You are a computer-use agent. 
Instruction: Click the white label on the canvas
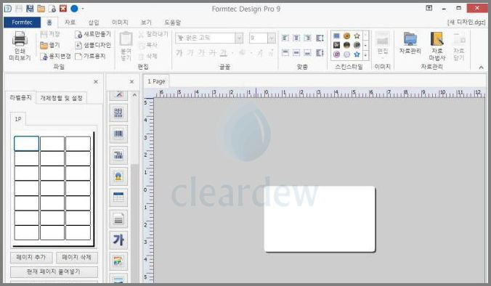[x=320, y=219]
